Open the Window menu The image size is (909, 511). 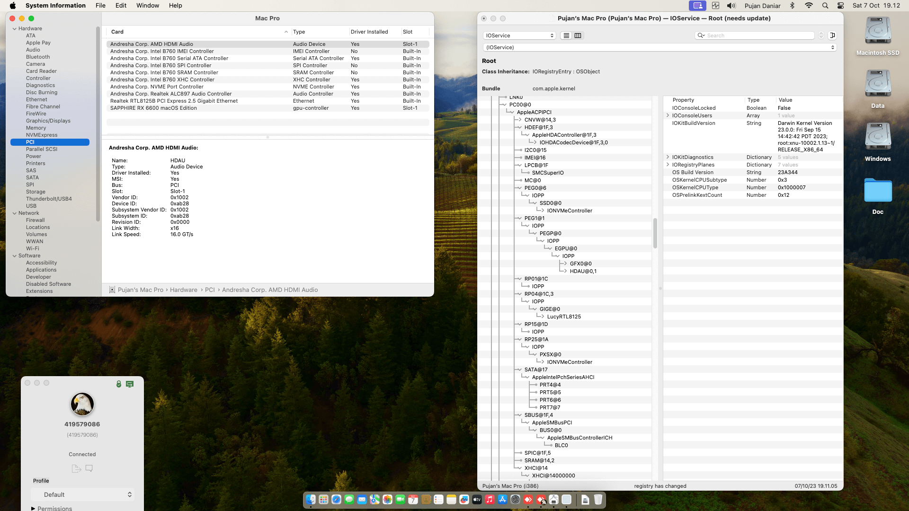coord(148,6)
